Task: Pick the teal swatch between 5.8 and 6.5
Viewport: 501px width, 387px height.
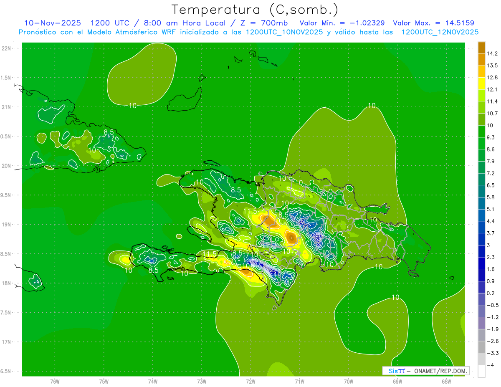Action: point(481,191)
